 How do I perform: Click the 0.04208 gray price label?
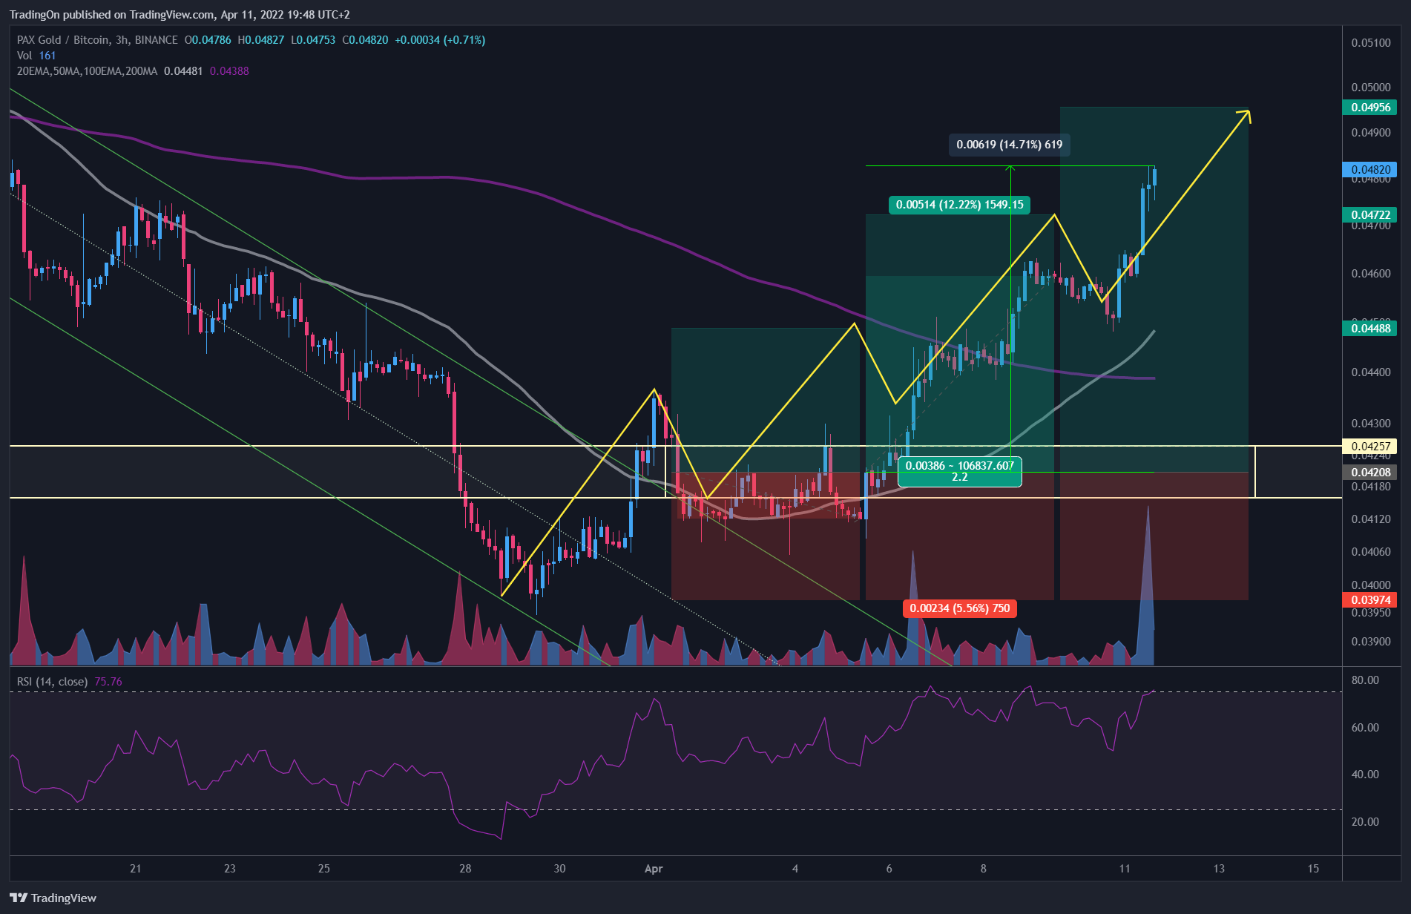point(1370,472)
